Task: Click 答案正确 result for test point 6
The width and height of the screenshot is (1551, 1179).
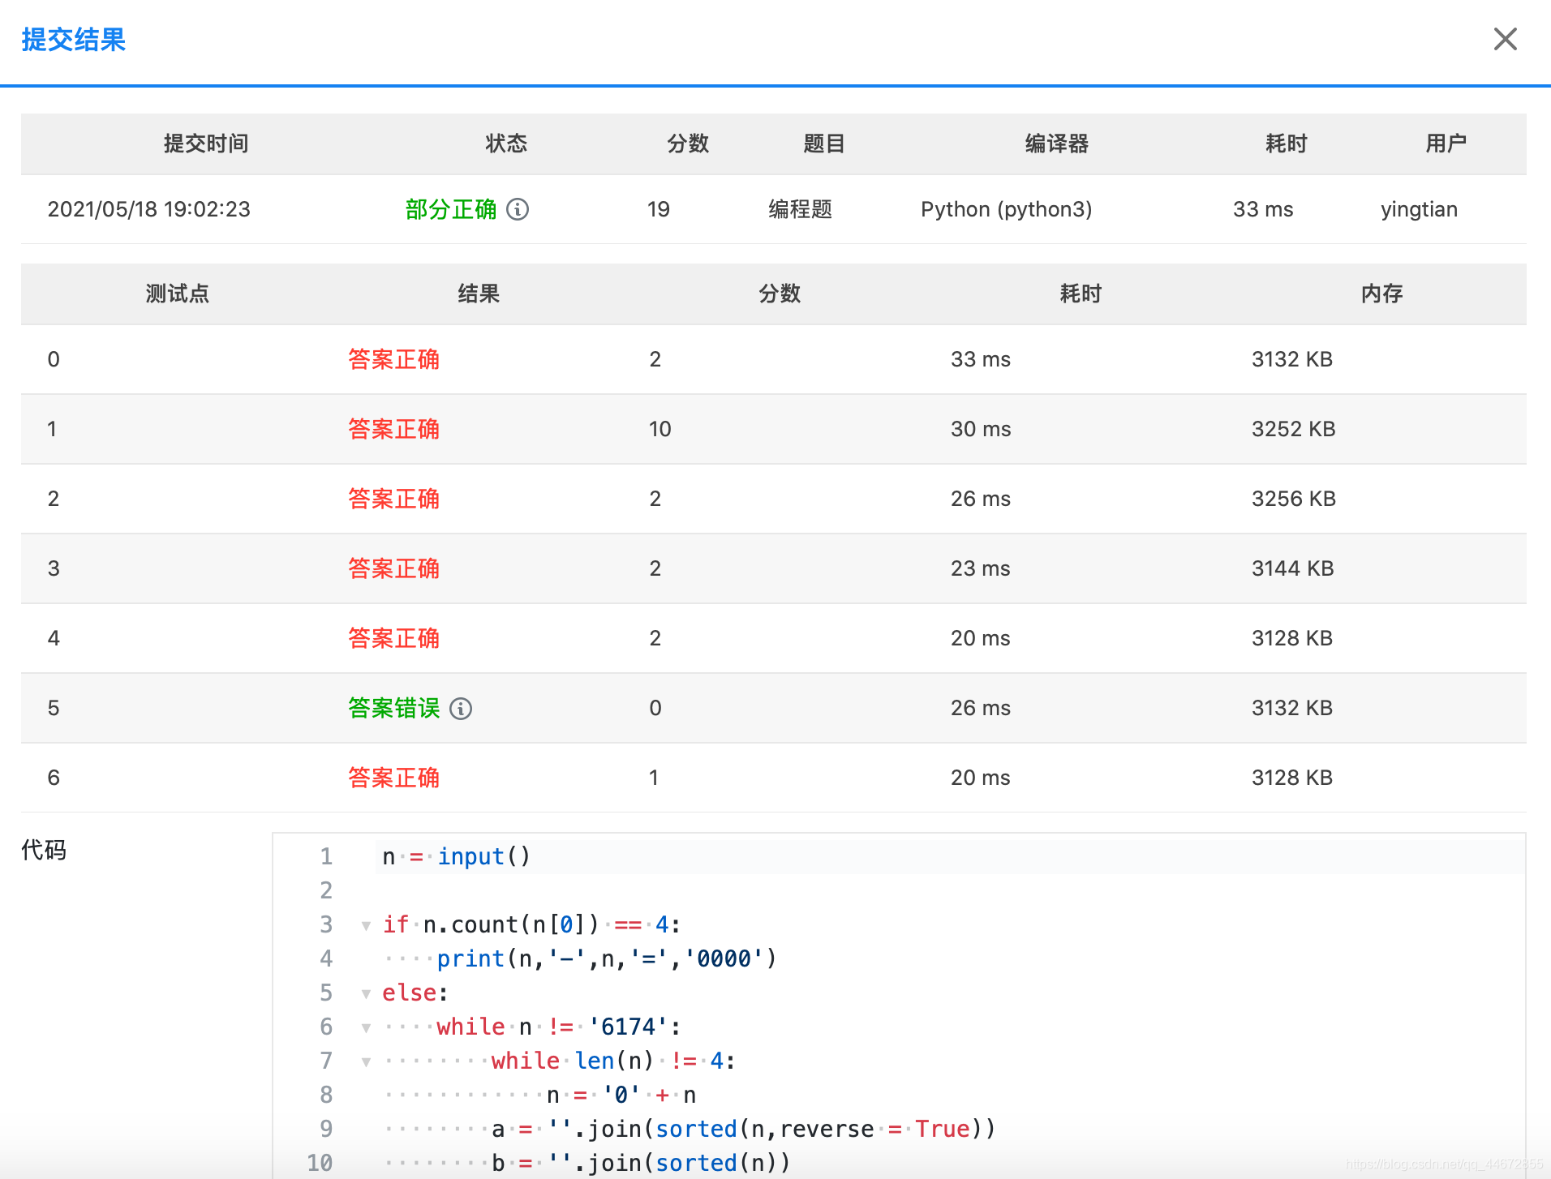Action: pos(394,778)
